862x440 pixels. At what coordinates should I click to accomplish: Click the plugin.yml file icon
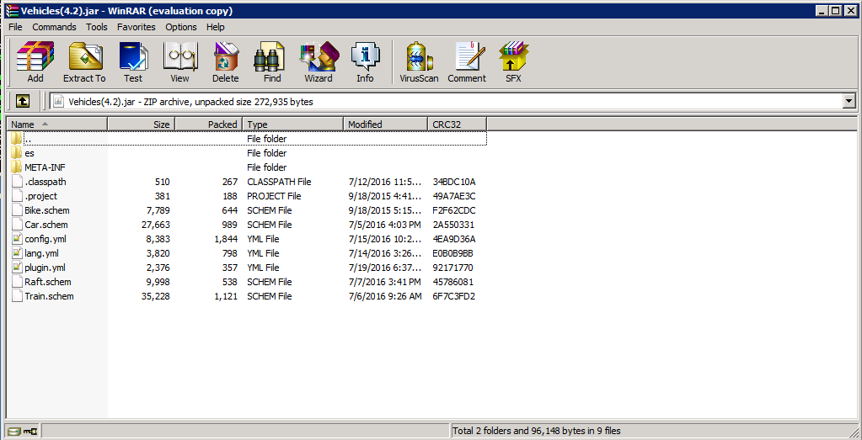(x=17, y=268)
